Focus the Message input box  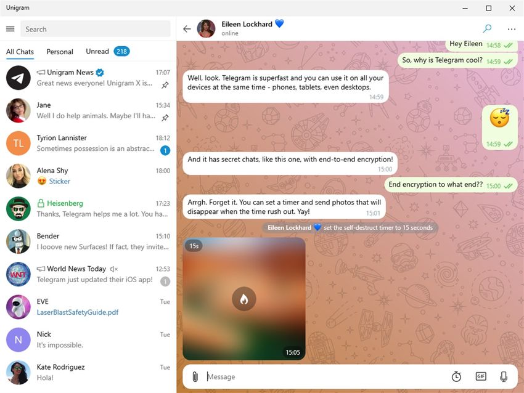(326, 376)
